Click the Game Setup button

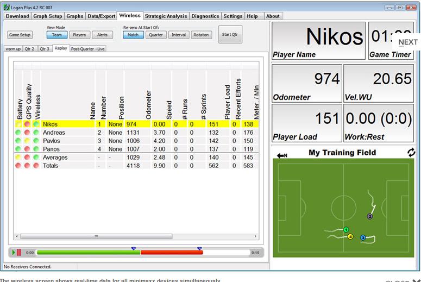pyautogui.click(x=20, y=35)
